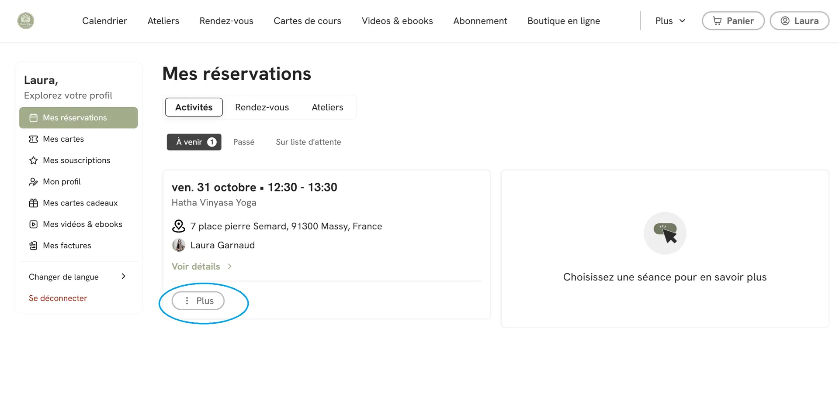Click the map pin location icon
The image size is (839, 393).
point(179,226)
